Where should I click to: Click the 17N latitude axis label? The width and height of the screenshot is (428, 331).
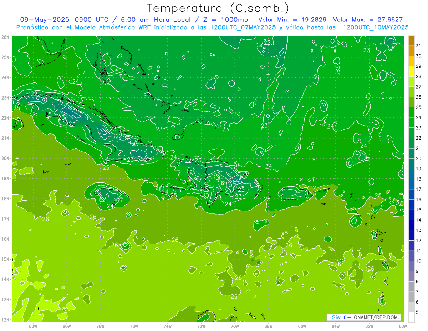point(5,219)
